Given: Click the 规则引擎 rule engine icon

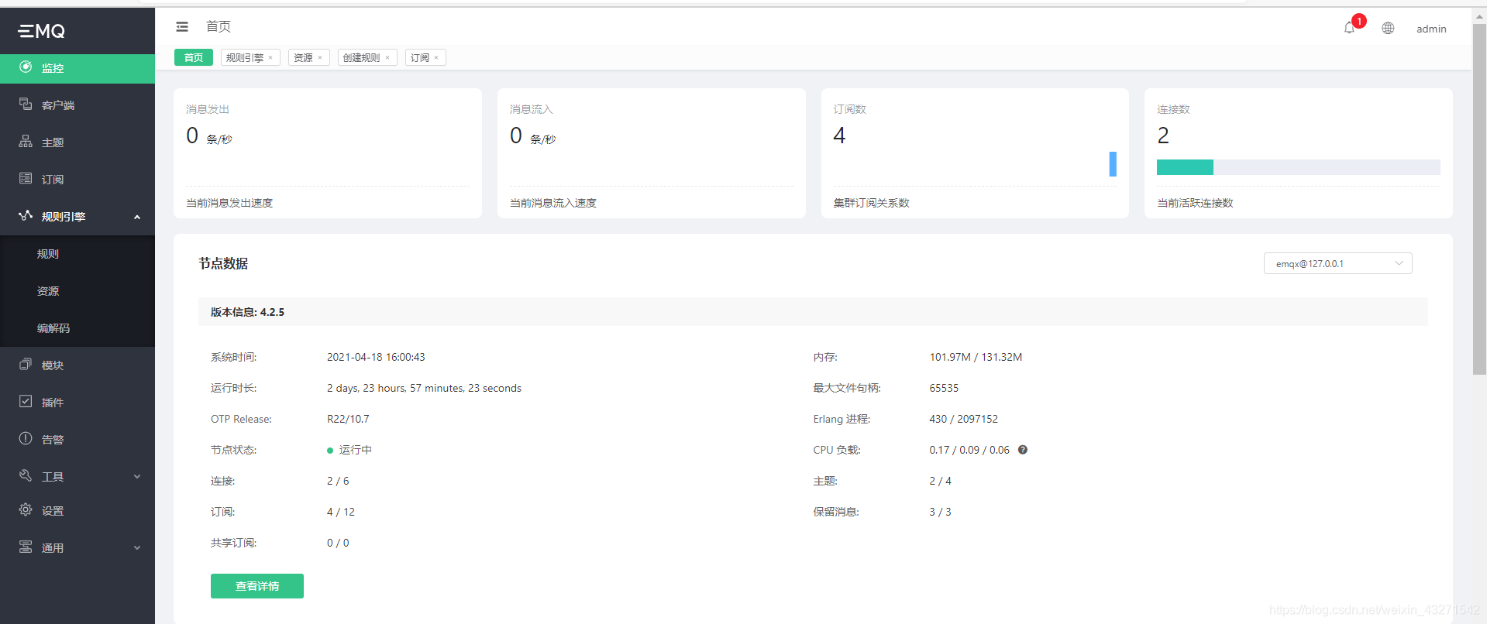Looking at the screenshot, I should point(26,216).
